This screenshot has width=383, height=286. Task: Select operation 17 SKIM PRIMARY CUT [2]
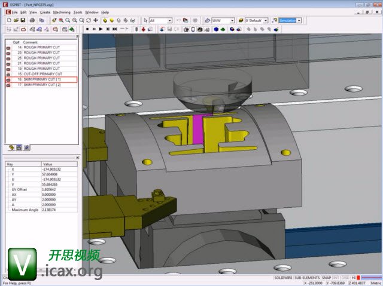point(41,85)
